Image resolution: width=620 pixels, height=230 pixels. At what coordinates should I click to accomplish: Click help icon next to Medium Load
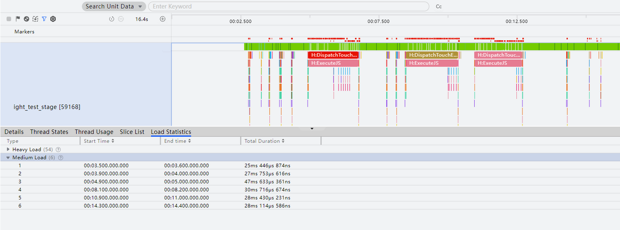pos(60,158)
